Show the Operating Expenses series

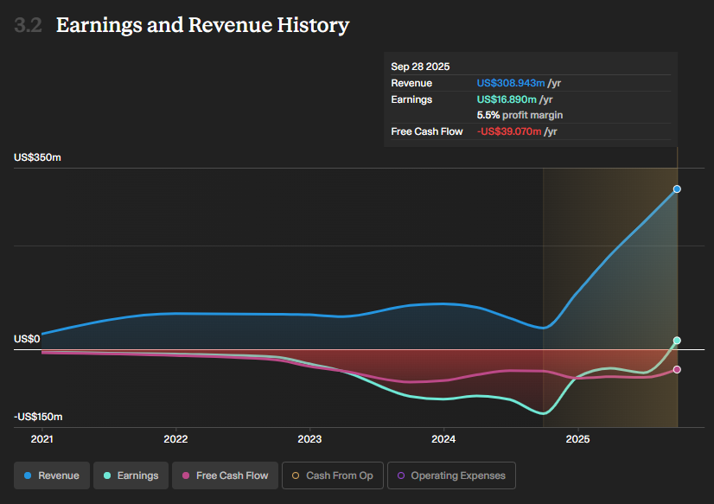pos(451,475)
